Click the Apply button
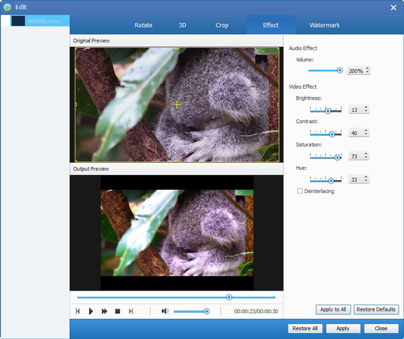The width and height of the screenshot is (404, 339). tap(343, 328)
